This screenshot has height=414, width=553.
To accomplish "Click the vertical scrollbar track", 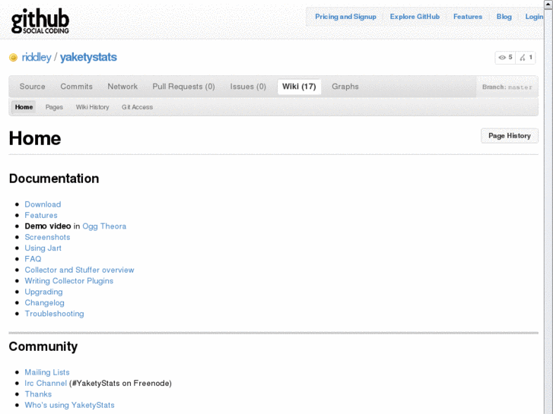I will point(548,211).
